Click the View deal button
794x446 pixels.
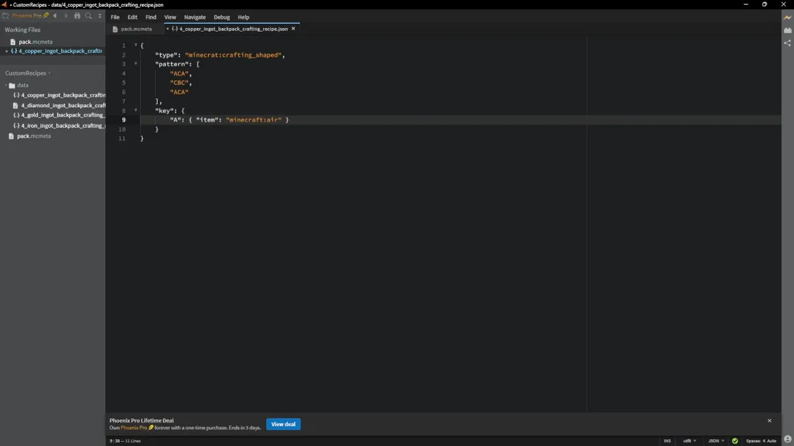point(283,424)
